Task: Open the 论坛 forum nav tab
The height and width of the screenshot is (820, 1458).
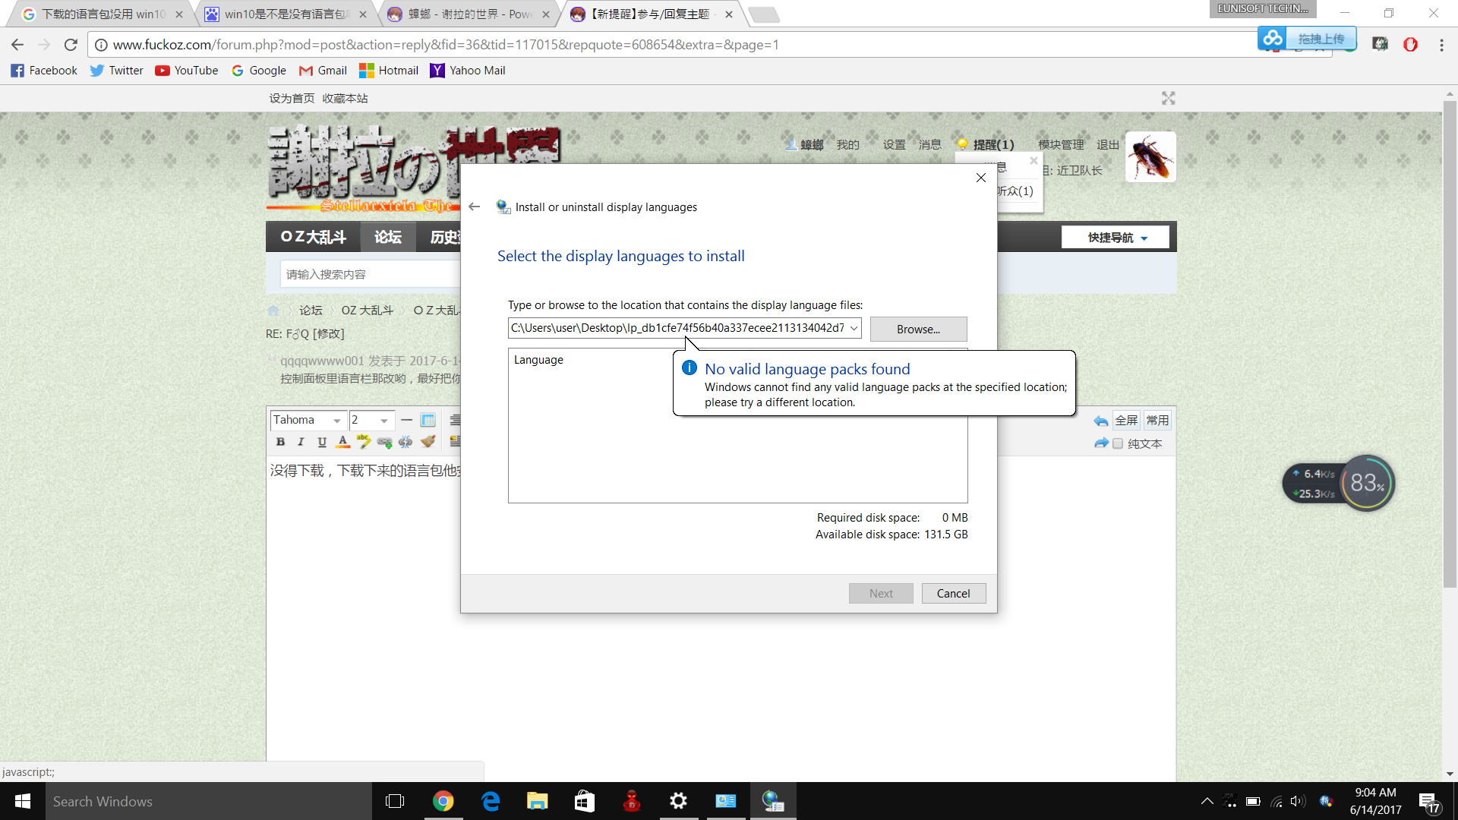Action: [388, 238]
